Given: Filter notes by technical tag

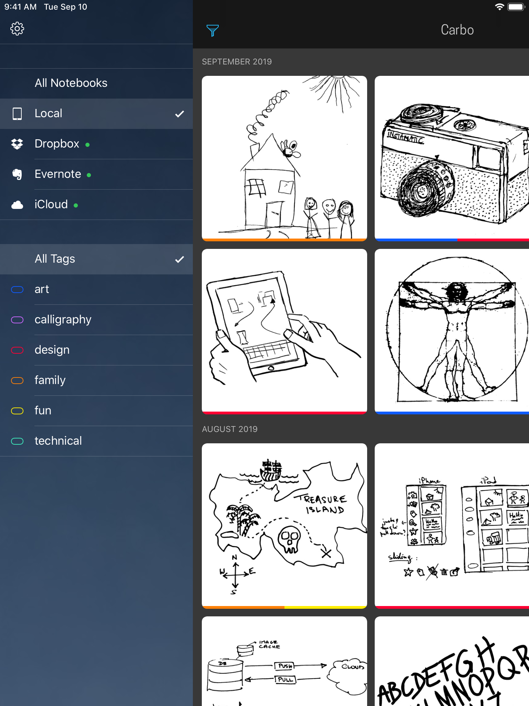Looking at the screenshot, I should point(96,441).
